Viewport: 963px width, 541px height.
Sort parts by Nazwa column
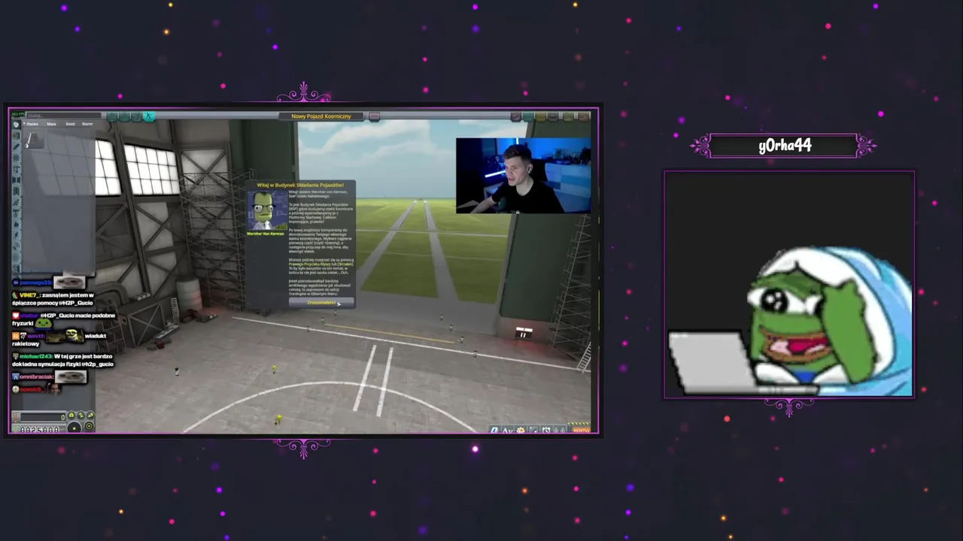click(x=32, y=124)
